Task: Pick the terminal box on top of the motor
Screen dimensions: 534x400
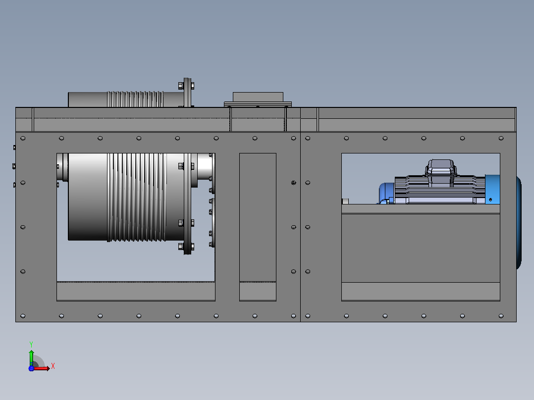Action: click(441, 173)
